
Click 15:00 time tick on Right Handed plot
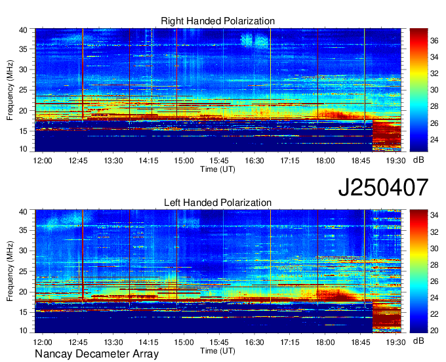pyautogui.click(x=184, y=161)
